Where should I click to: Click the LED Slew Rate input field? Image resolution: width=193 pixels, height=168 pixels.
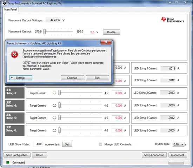pos(38,144)
